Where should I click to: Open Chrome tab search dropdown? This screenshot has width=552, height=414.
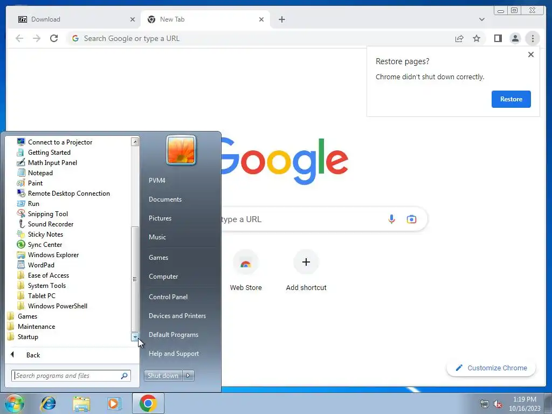(x=481, y=19)
